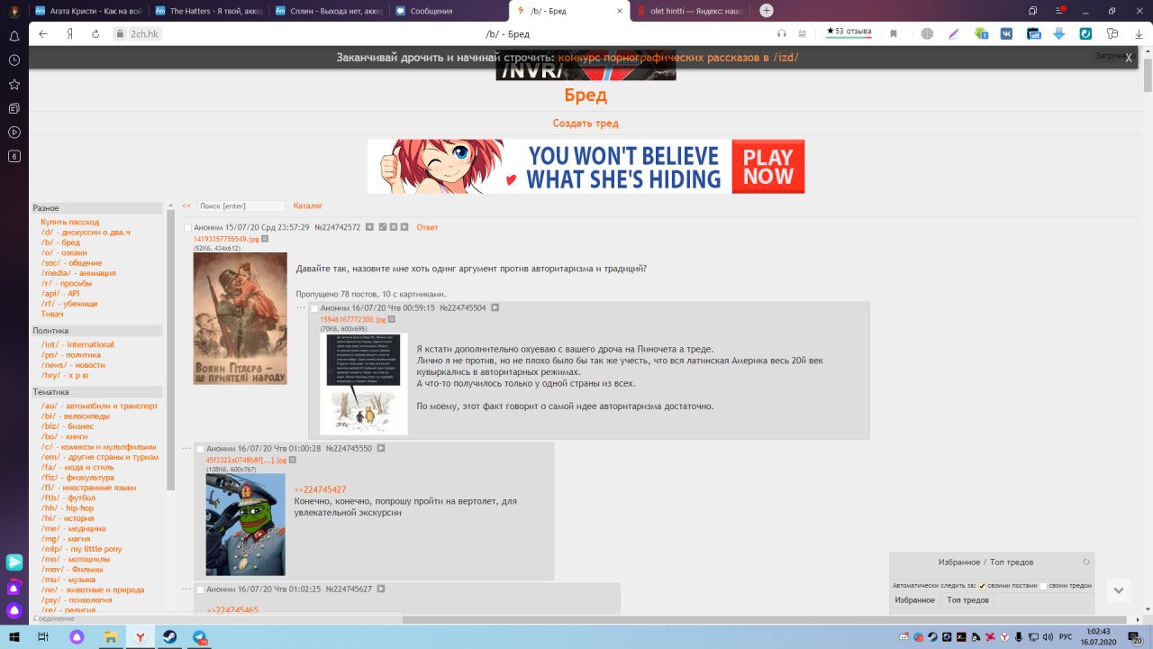Open notifications bell in browser sidebar
Image resolution: width=1153 pixels, height=649 pixels.
click(14, 36)
